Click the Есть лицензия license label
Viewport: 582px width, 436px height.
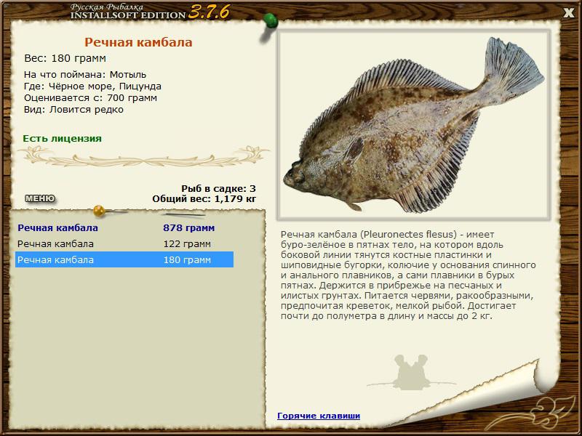[x=62, y=138]
